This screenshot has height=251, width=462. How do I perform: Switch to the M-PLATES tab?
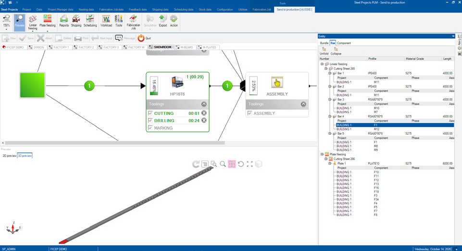(207, 47)
